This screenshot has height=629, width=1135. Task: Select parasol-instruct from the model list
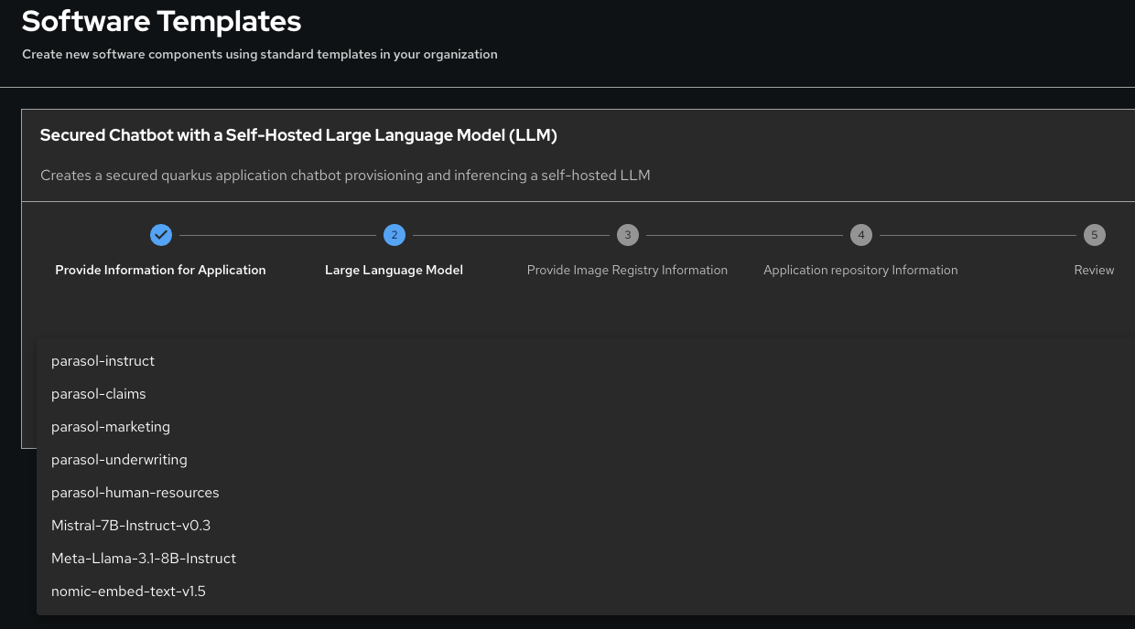tap(103, 361)
